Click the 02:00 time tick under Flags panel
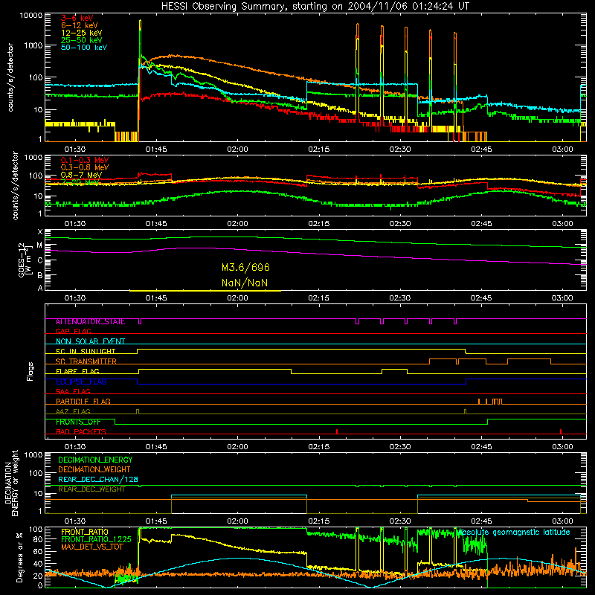Screen dimensions: 595x595 click(x=237, y=447)
